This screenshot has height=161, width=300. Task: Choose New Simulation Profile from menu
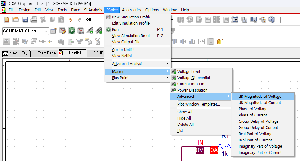[138, 17]
